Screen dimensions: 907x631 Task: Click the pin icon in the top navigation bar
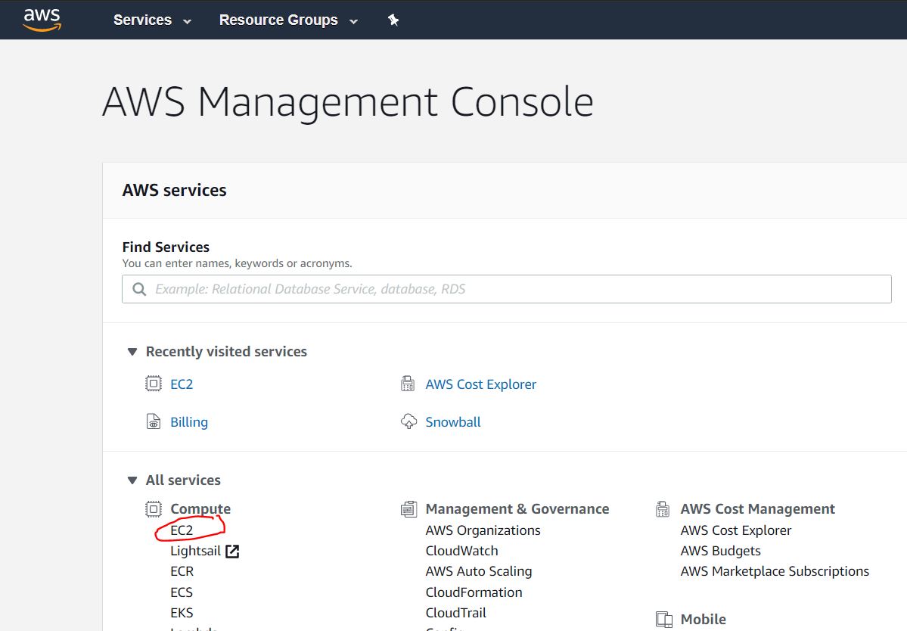coord(393,20)
